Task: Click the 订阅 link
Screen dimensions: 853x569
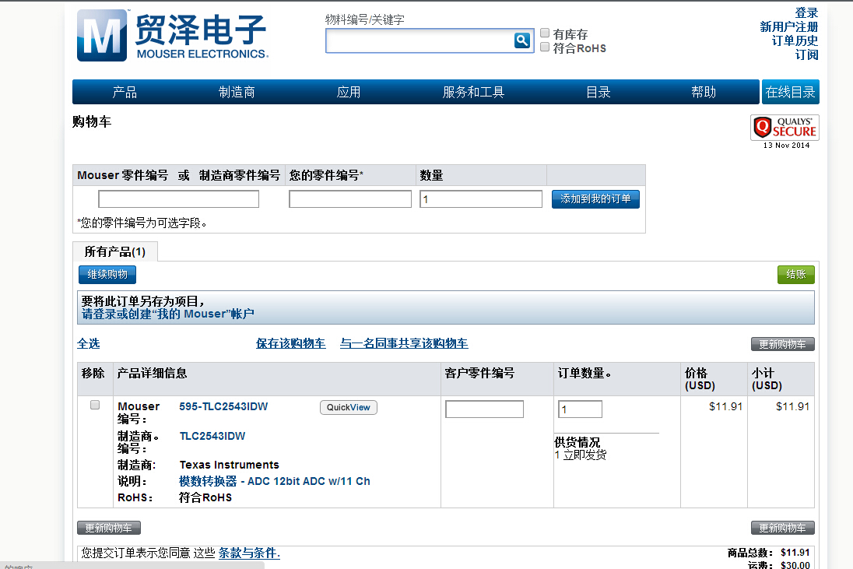Action: 806,54
